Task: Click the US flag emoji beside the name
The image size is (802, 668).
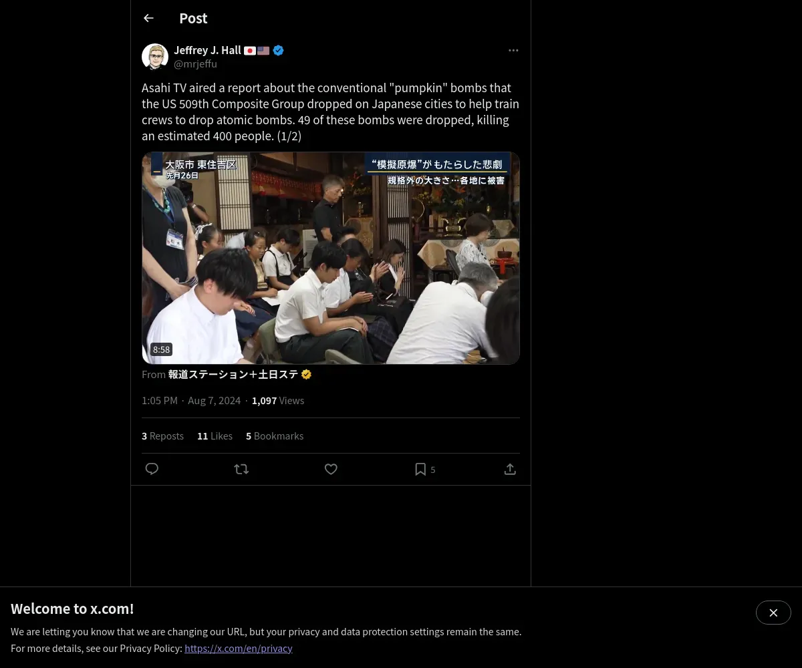Action: (263, 50)
